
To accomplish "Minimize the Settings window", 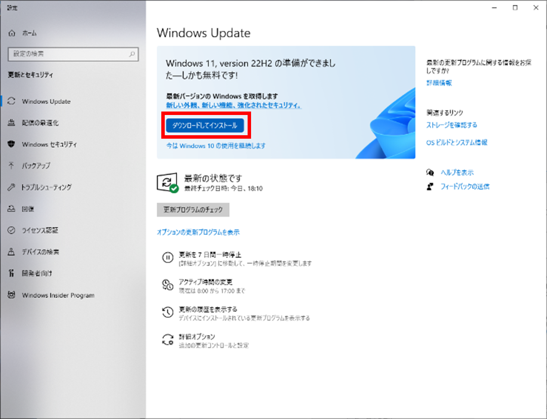I will point(494,8).
